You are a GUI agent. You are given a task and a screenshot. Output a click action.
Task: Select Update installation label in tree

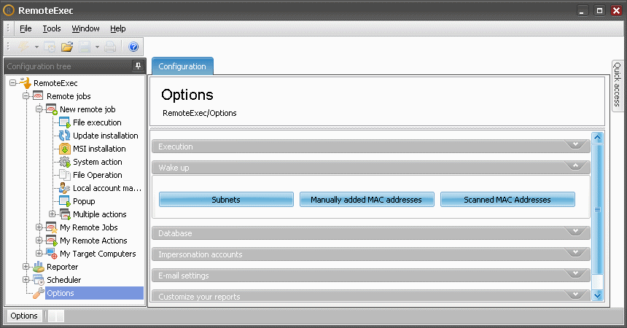(x=106, y=136)
